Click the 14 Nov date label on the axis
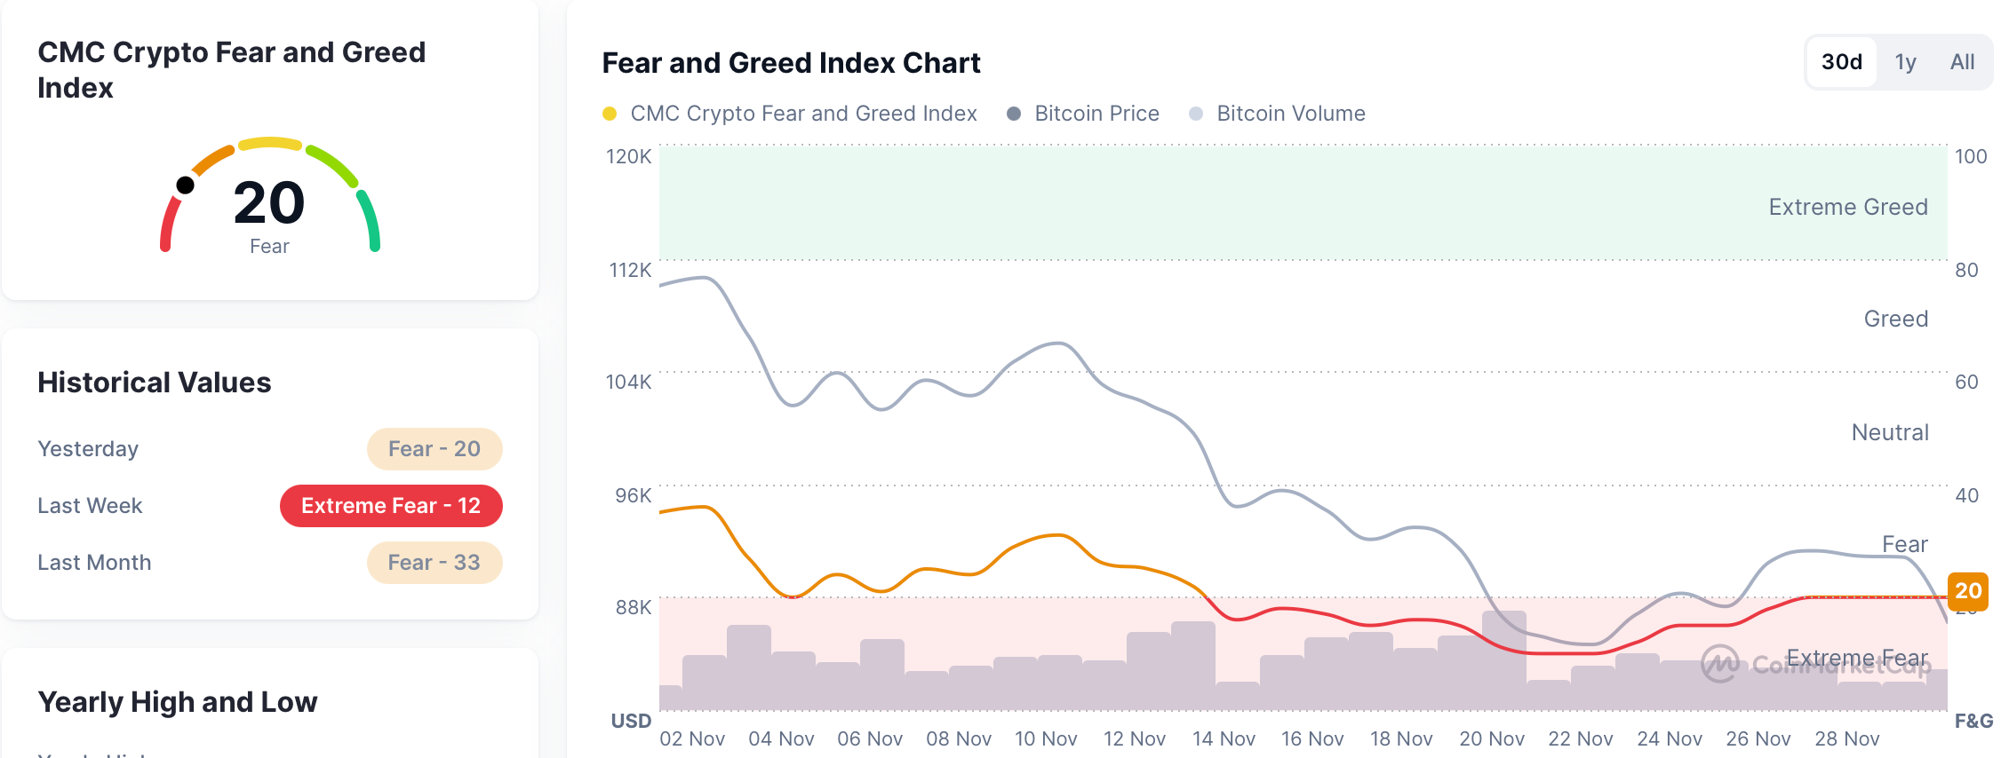 point(1224,738)
